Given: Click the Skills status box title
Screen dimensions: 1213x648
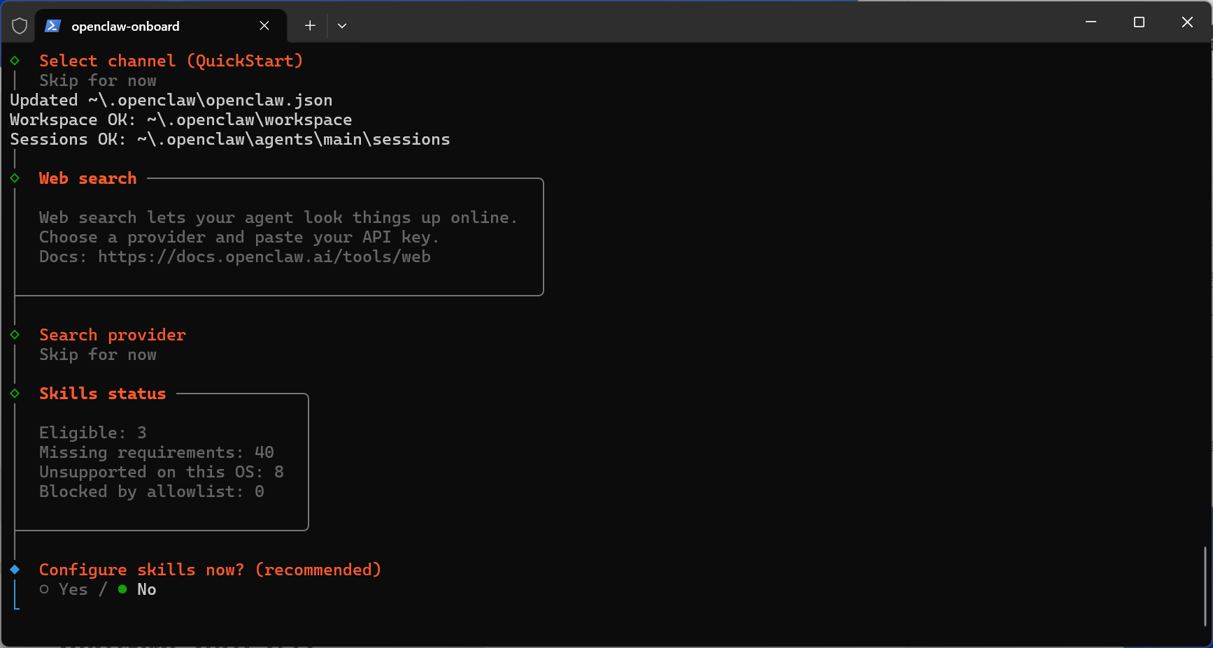Looking at the screenshot, I should pyautogui.click(x=103, y=394).
